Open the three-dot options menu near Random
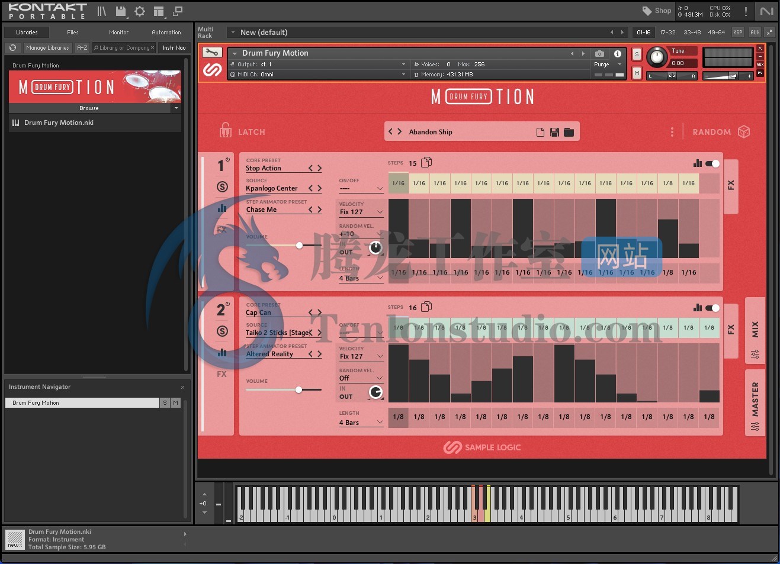 pyautogui.click(x=672, y=132)
